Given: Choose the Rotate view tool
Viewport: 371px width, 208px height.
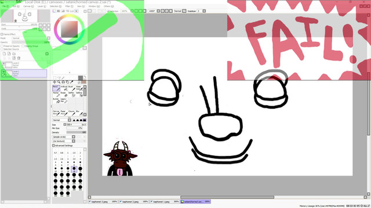Looking at the screenshot, I should (63, 82).
